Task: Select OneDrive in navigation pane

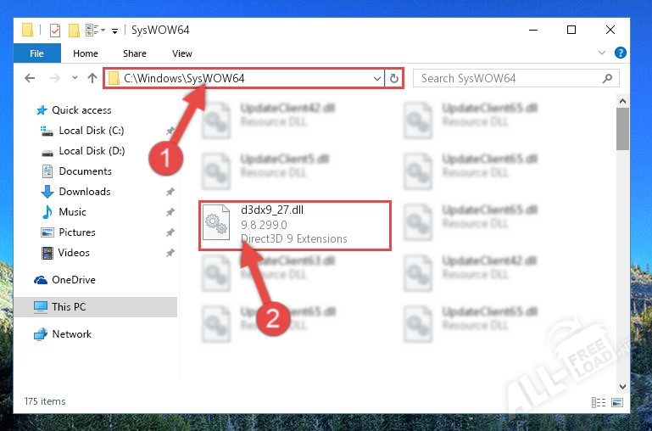Action: tap(74, 280)
